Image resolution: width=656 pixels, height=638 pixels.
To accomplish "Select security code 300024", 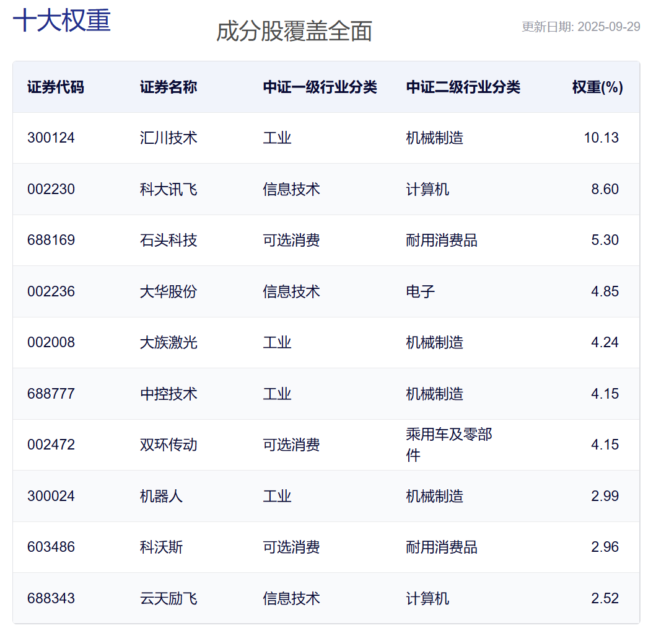I will (51, 496).
